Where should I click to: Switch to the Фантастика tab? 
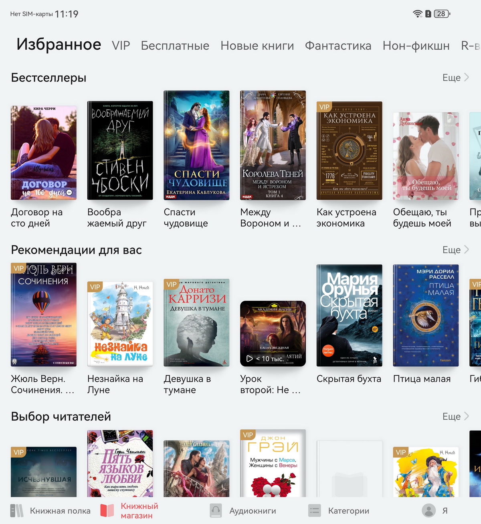click(x=338, y=46)
